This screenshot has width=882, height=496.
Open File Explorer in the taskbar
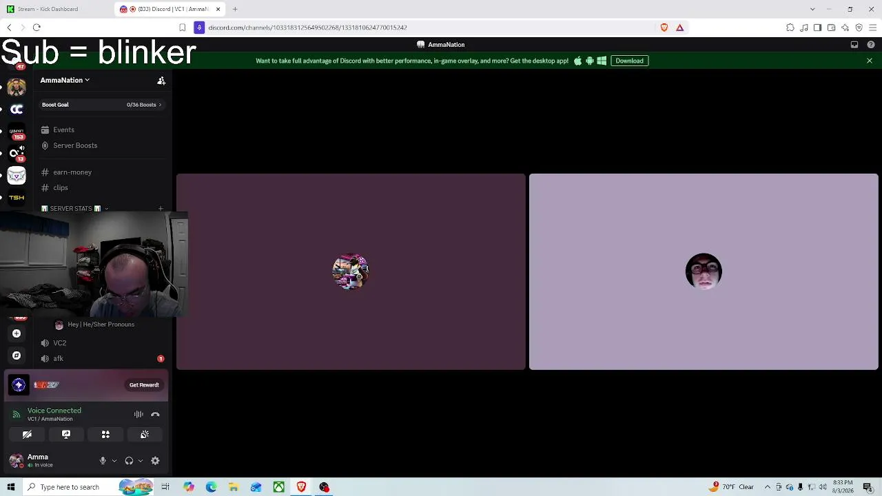[x=234, y=487]
